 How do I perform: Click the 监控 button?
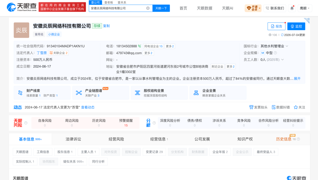tap(296, 27)
